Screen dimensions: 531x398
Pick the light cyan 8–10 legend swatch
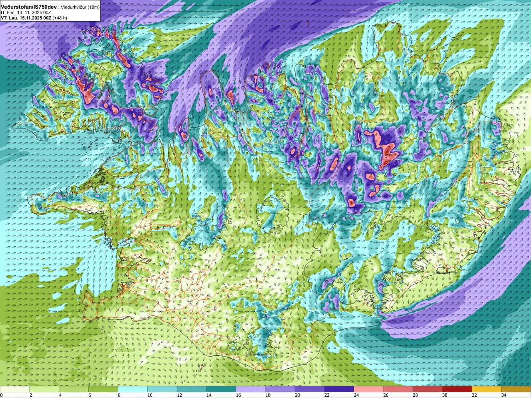click(x=133, y=389)
